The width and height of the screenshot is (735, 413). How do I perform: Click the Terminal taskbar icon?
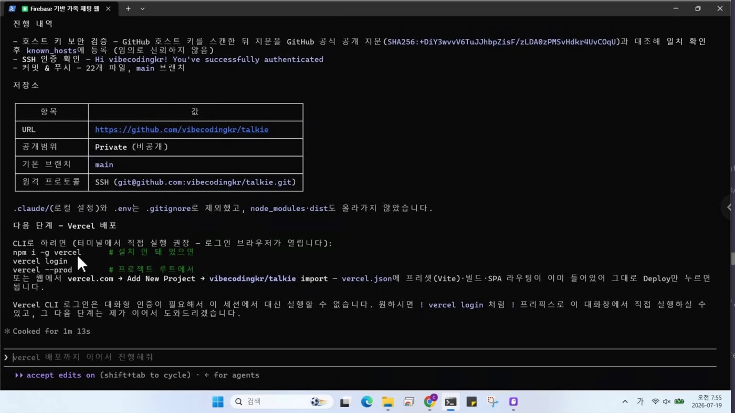pyautogui.click(x=450, y=402)
